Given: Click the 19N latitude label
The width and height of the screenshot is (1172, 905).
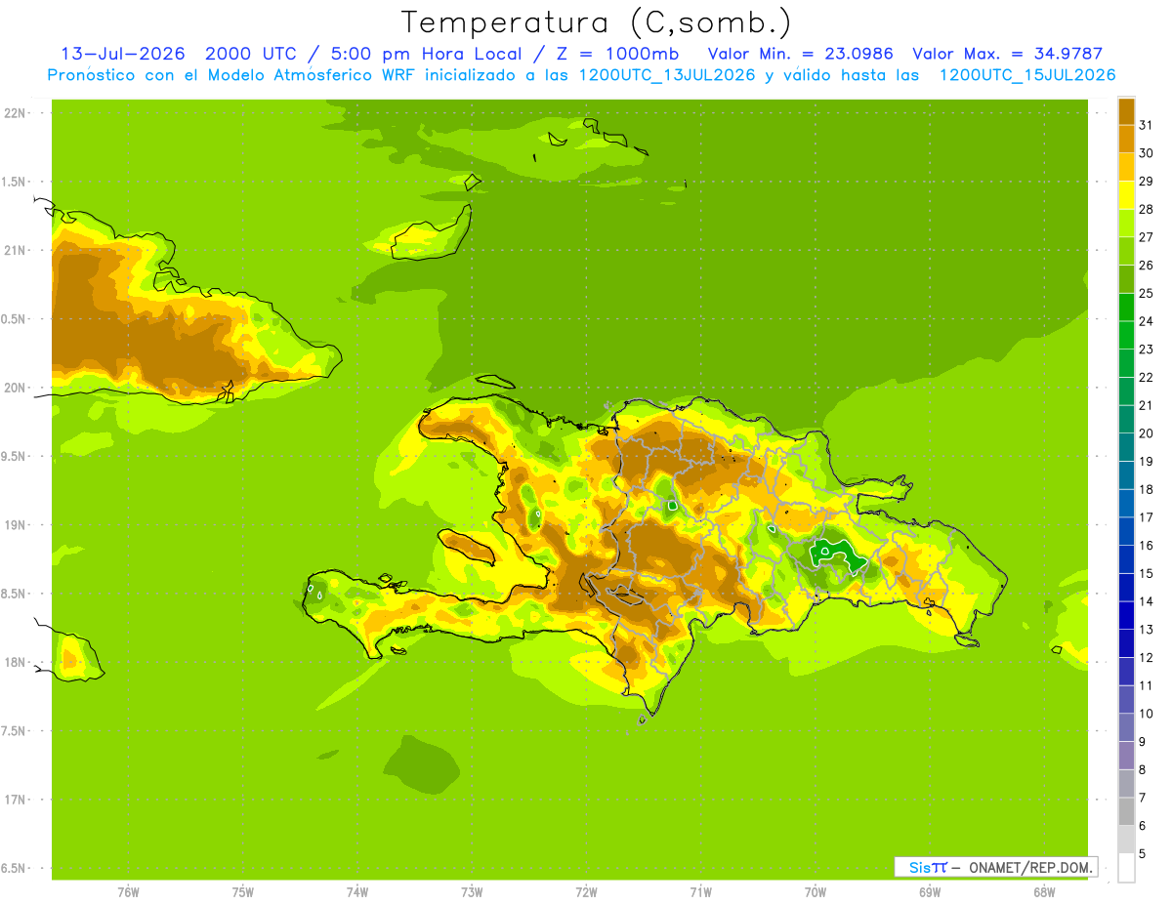Looking at the screenshot, I should [x=16, y=525].
